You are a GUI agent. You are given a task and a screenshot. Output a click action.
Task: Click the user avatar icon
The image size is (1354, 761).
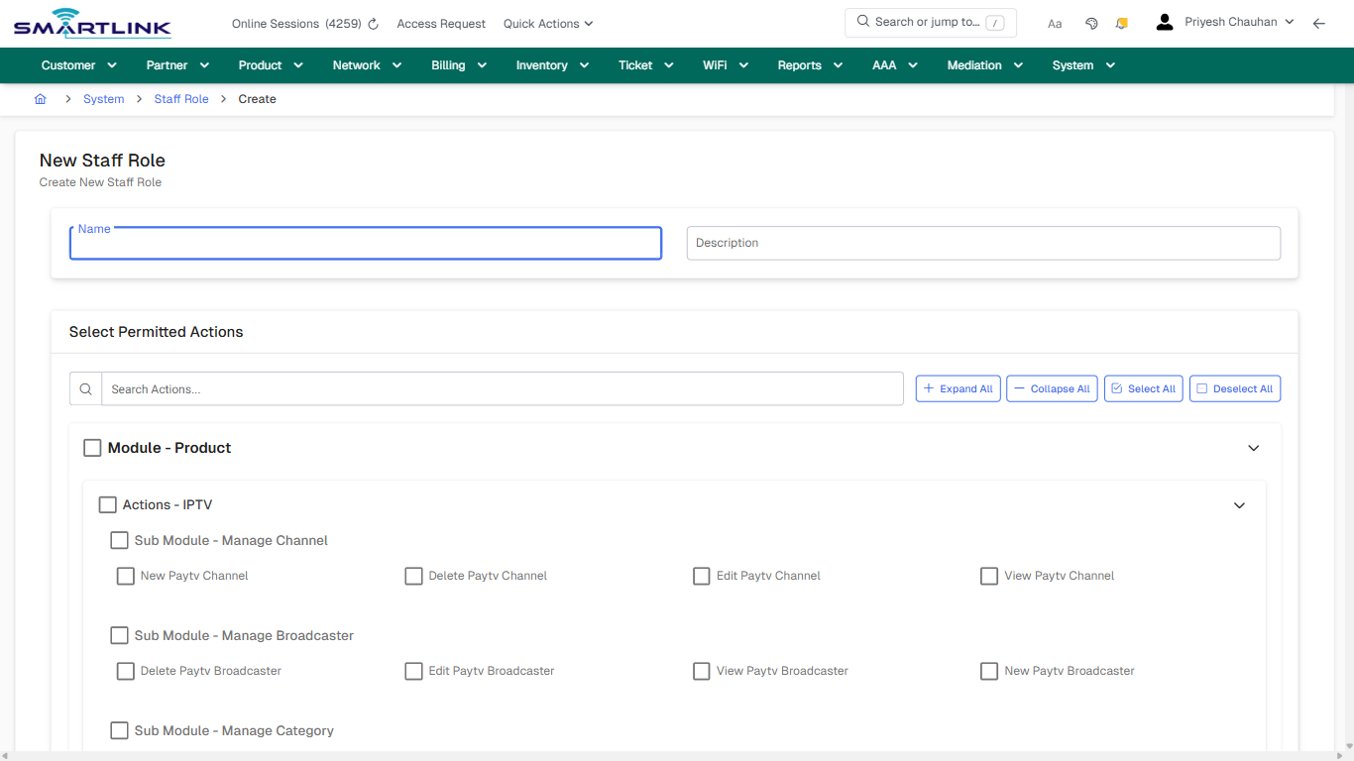click(1164, 21)
